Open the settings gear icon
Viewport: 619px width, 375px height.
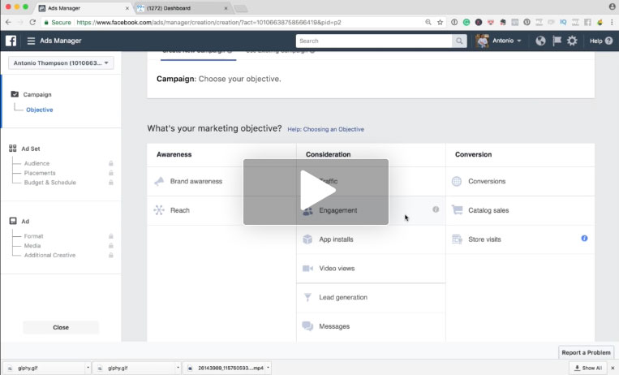click(x=572, y=41)
